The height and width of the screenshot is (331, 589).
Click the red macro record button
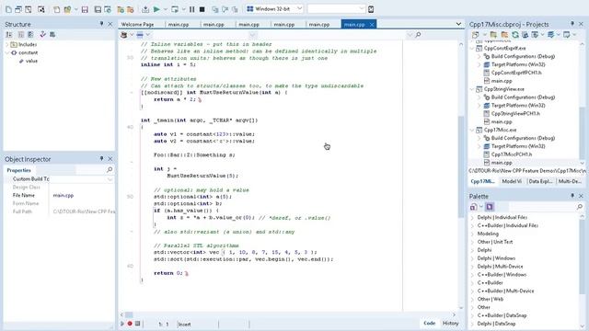click(x=130, y=324)
